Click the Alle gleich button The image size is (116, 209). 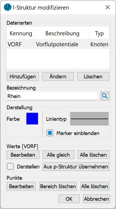pyautogui.click(x=58, y=155)
